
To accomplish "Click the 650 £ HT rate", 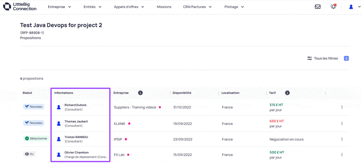I will click(277, 121).
